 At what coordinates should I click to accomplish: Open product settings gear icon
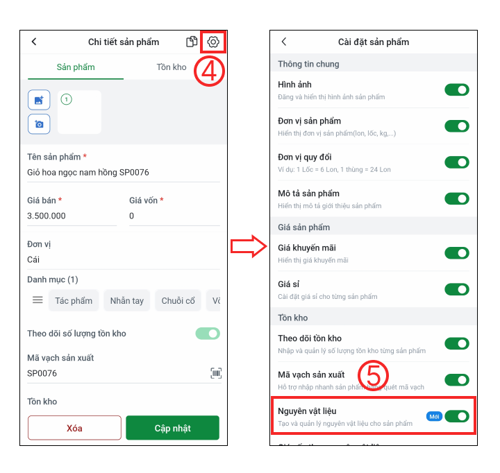click(x=213, y=42)
